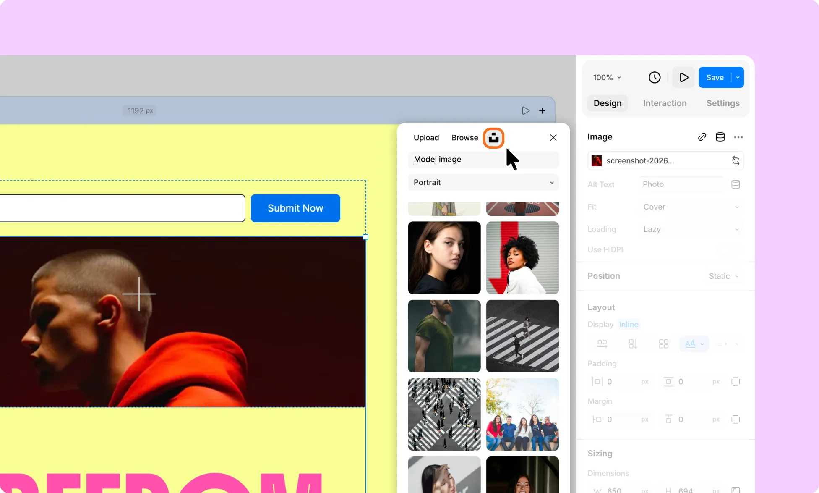Open the Image more options menu
This screenshot has width=819, height=493.
(x=738, y=137)
